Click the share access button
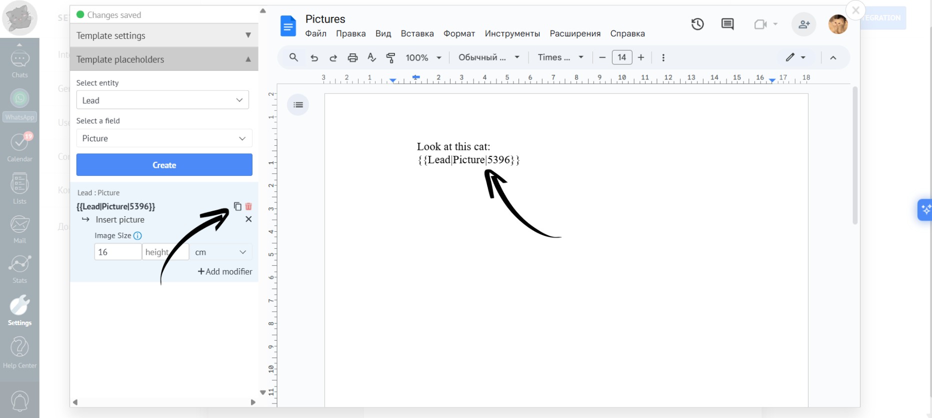Viewport: 932px width, 418px height. point(804,24)
